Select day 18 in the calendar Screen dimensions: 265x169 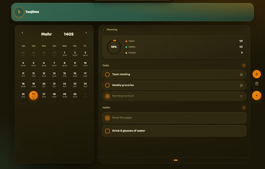coord(23,85)
